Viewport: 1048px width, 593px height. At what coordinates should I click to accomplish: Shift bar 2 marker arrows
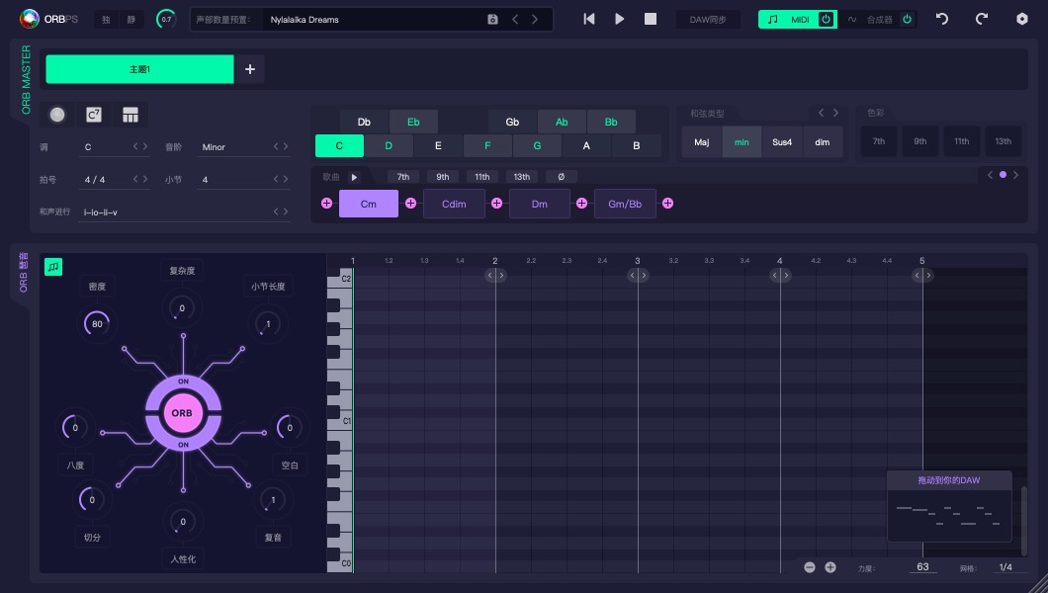(x=495, y=275)
